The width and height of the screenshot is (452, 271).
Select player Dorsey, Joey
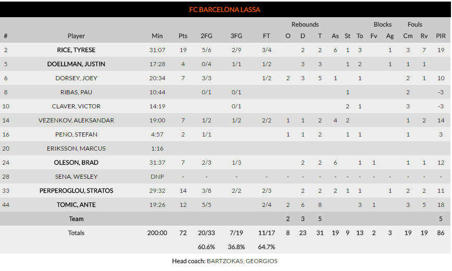click(x=76, y=78)
